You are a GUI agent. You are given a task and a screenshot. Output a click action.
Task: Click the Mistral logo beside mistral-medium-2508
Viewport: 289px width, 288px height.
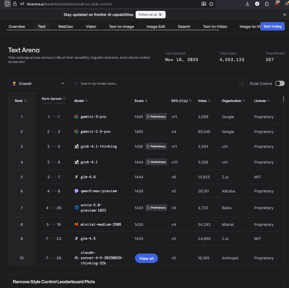click(x=76, y=224)
